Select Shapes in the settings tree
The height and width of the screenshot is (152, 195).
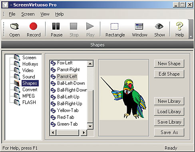[x=30, y=83]
